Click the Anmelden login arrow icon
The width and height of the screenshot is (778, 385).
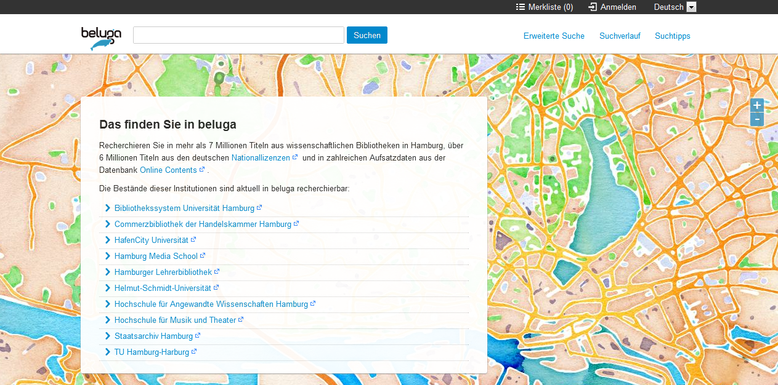coord(593,7)
